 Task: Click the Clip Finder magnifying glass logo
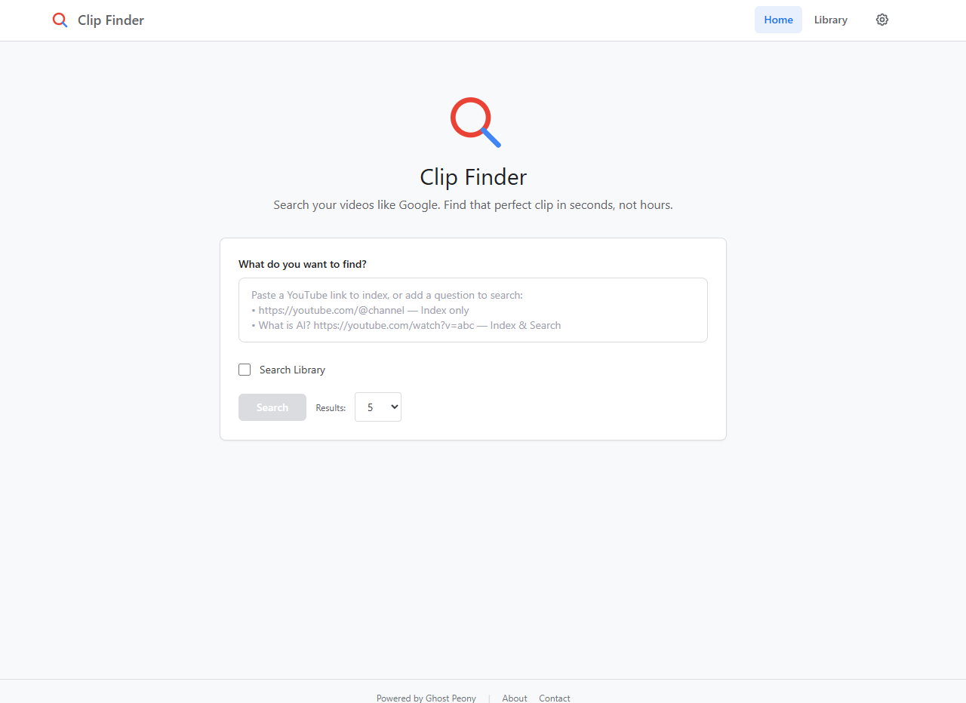point(60,20)
